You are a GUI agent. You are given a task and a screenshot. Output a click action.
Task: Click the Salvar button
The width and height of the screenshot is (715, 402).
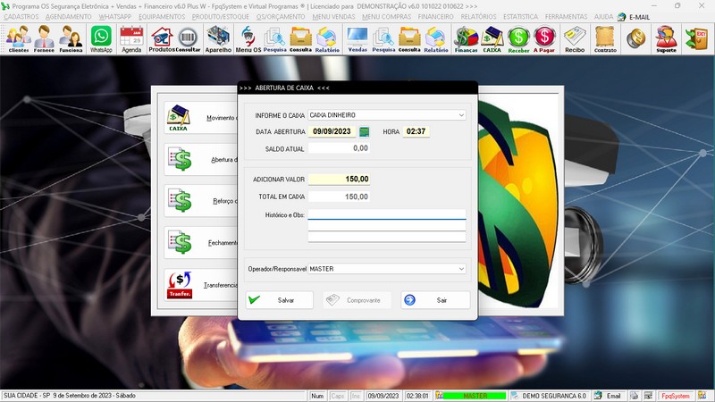click(x=280, y=300)
